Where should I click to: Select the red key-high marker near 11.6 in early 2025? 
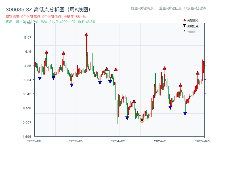point(180,85)
